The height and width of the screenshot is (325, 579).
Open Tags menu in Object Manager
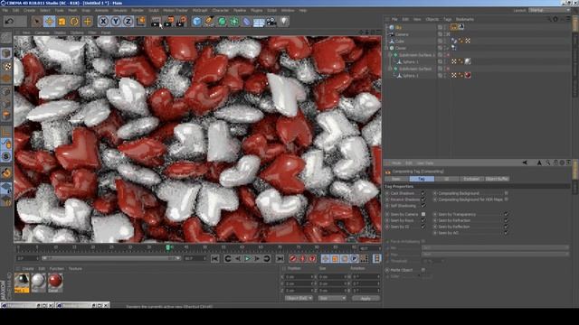pos(447,19)
